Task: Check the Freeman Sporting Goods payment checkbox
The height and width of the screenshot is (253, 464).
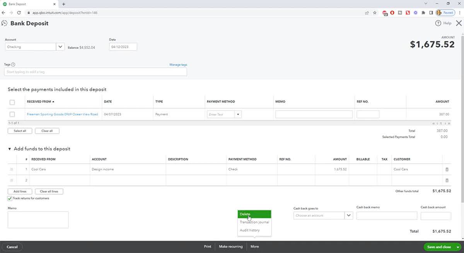Action: coord(12,115)
